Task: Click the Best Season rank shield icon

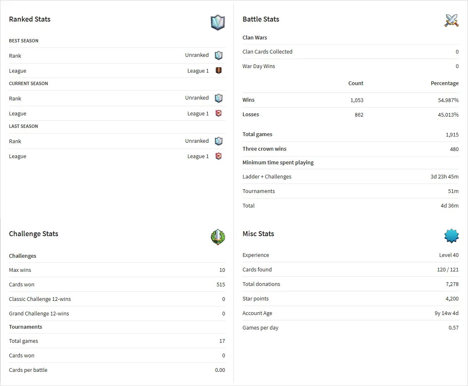Action: 218,55
